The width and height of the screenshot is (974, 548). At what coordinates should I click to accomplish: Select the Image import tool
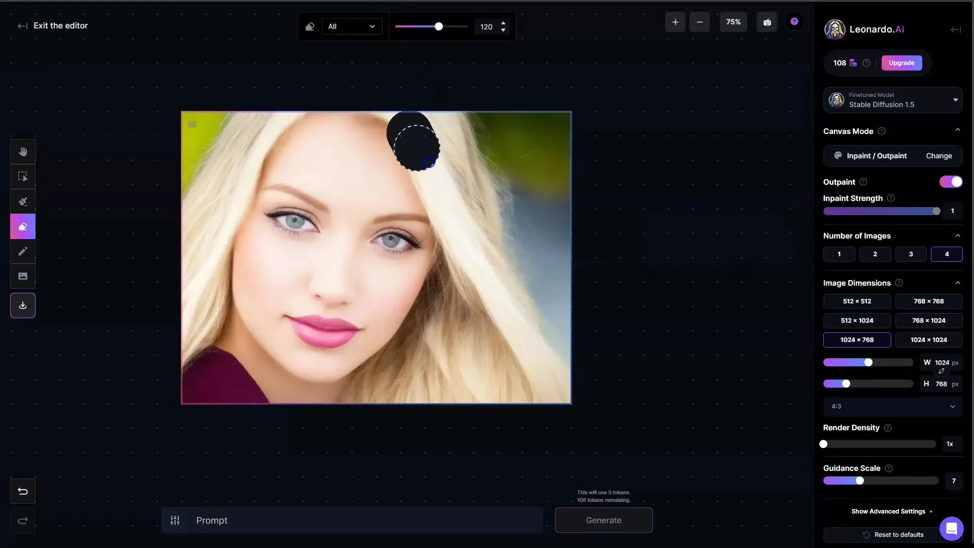pyautogui.click(x=23, y=276)
